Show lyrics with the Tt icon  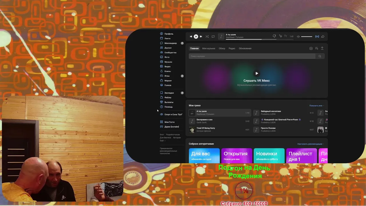[285, 36]
